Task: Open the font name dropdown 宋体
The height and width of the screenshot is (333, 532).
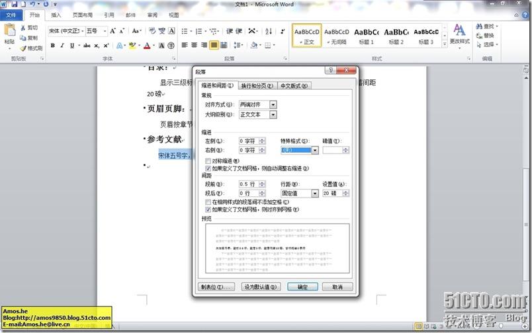Action: (x=82, y=31)
